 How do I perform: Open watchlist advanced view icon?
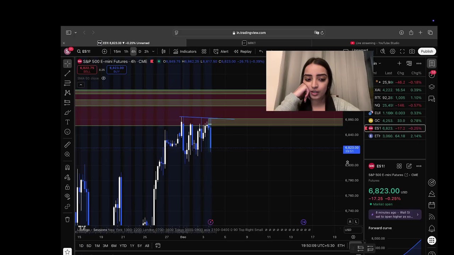tap(409, 63)
